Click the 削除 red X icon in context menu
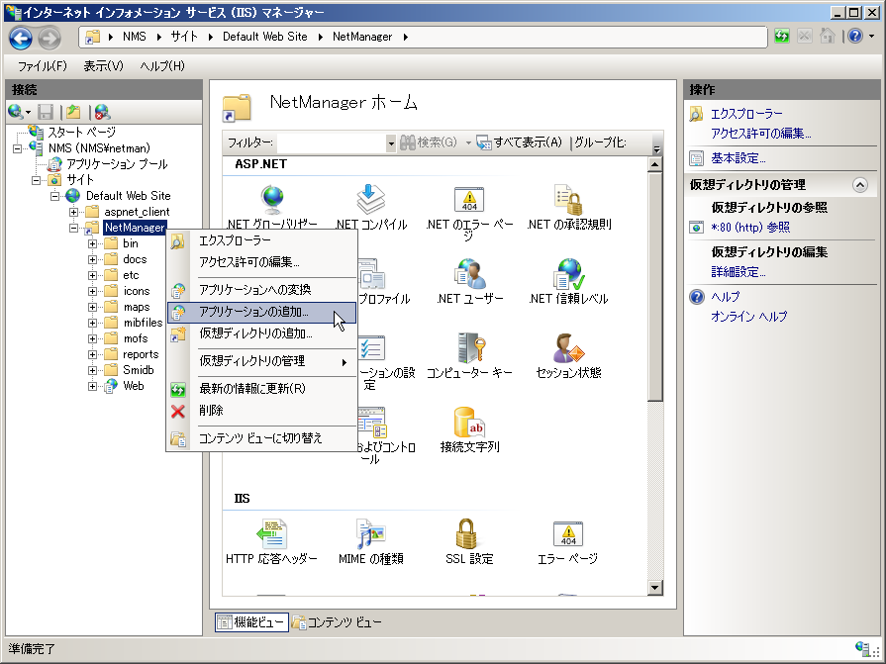Viewport: 886px width, 664px height. click(x=177, y=411)
